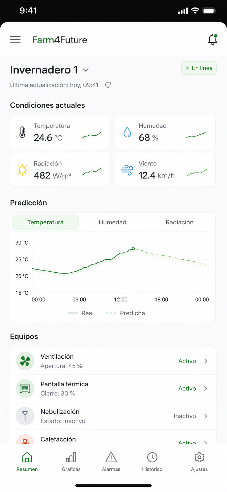Expand the Invernadero 1 dropdown
Image resolution: width=227 pixels, height=492 pixels.
[x=86, y=70]
